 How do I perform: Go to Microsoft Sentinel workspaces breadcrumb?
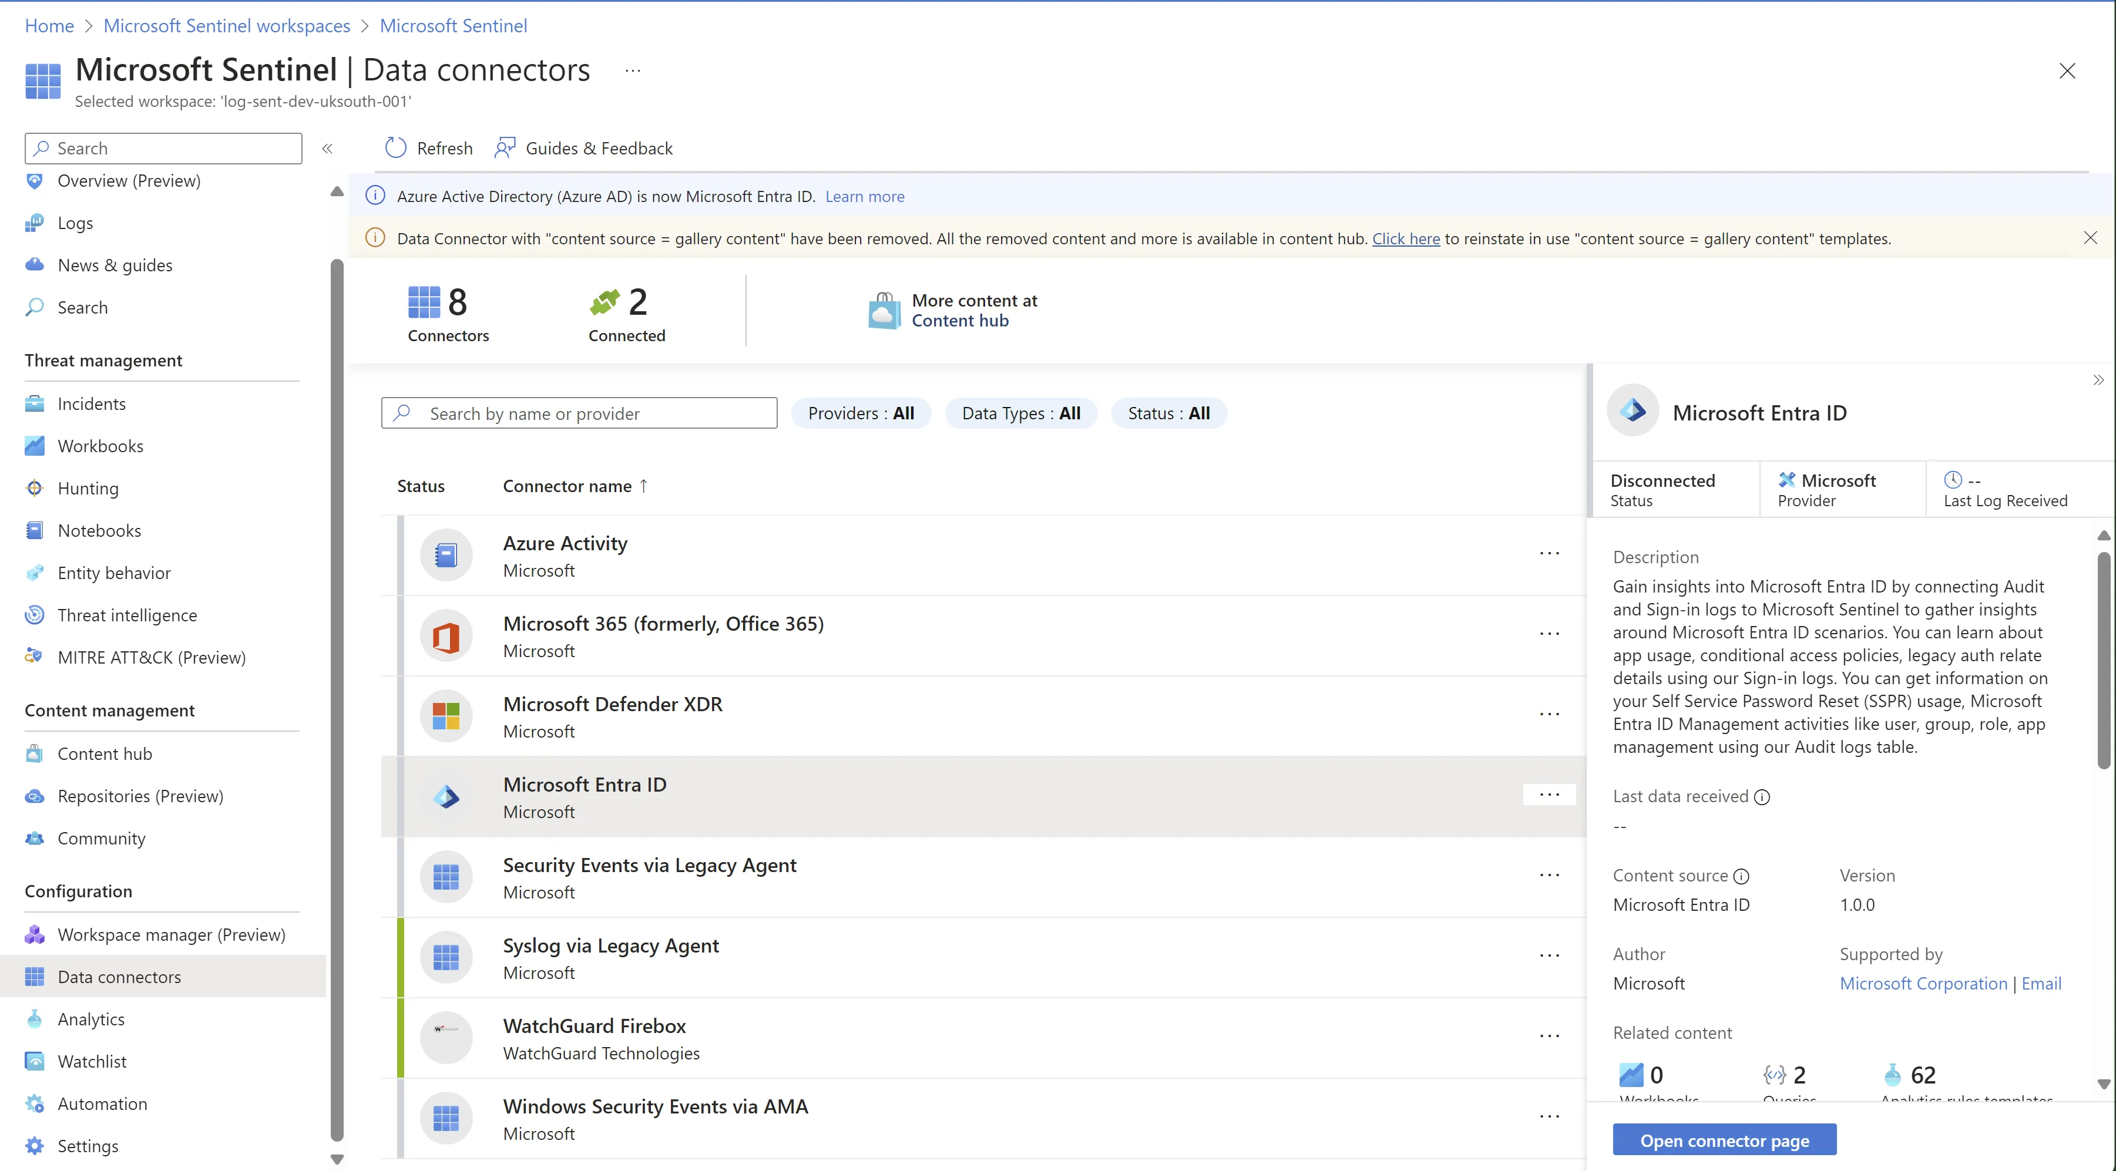click(x=227, y=25)
